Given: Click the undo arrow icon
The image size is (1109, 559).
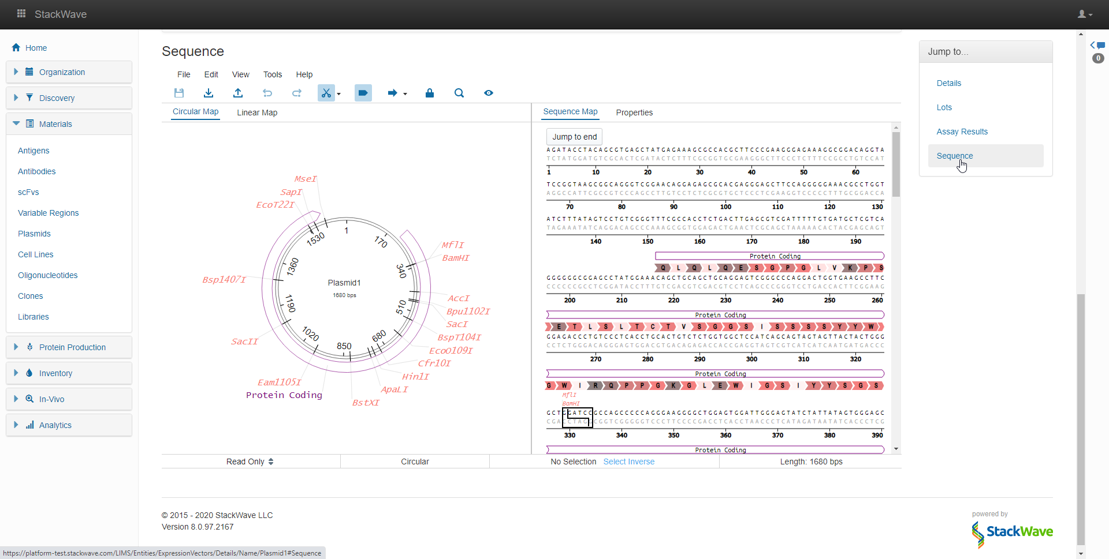Looking at the screenshot, I should tap(267, 93).
